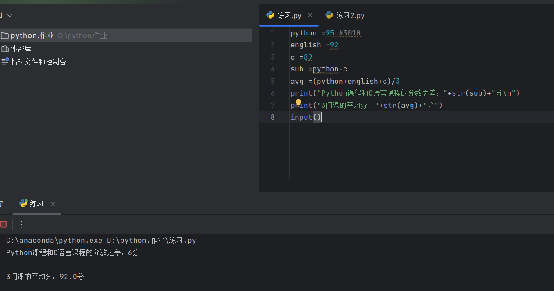Switch to the 练习2.py editor tab
The width and height of the screenshot is (554, 291).
click(x=350, y=15)
